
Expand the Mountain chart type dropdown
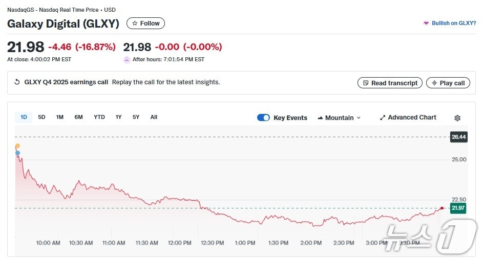click(339, 117)
